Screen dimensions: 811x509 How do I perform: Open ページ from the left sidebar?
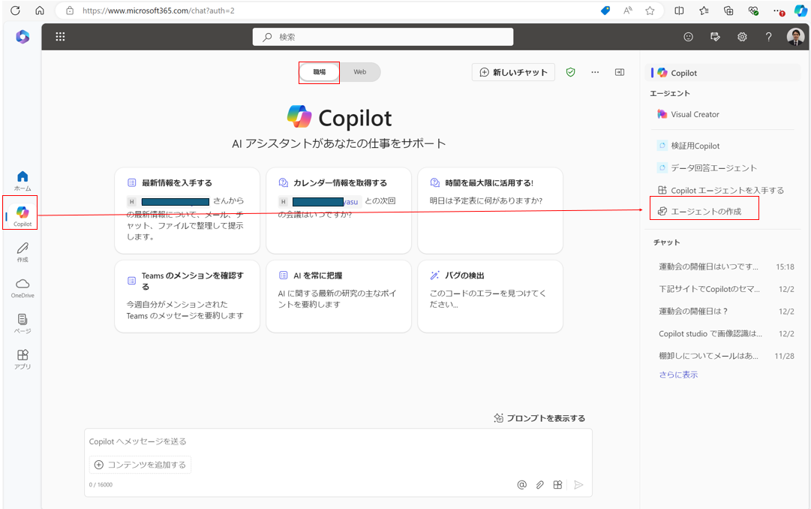pos(23,324)
